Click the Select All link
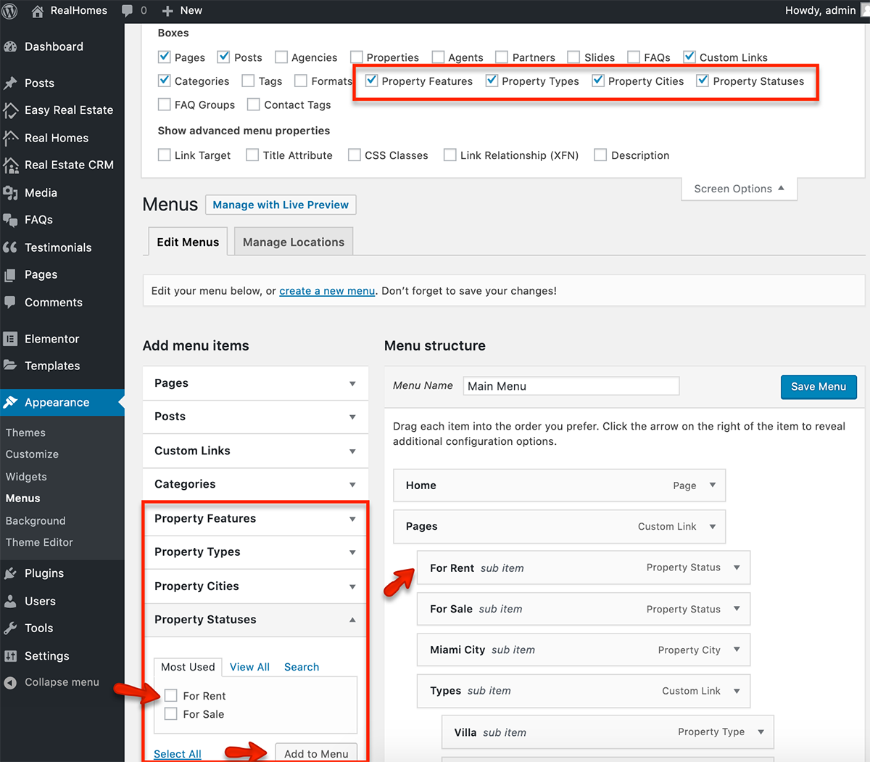 click(178, 754)
